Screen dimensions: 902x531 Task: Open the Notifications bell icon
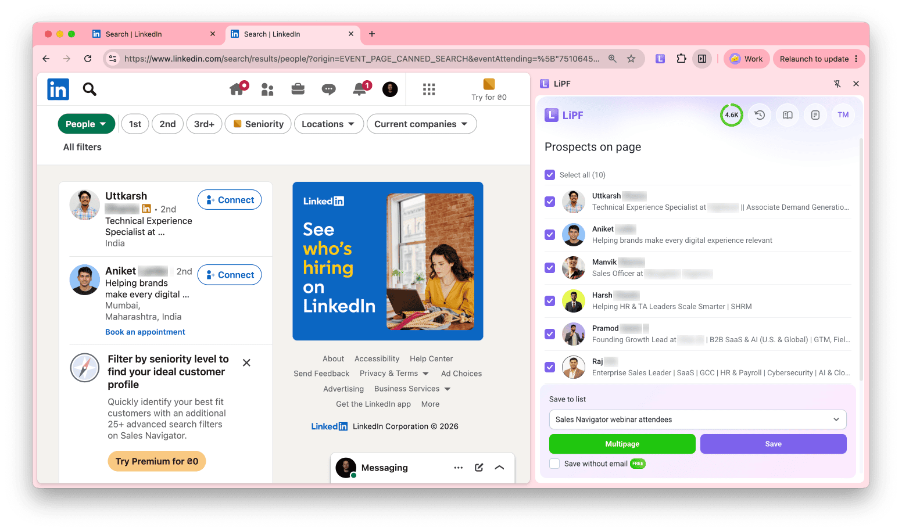coord(360,89)
